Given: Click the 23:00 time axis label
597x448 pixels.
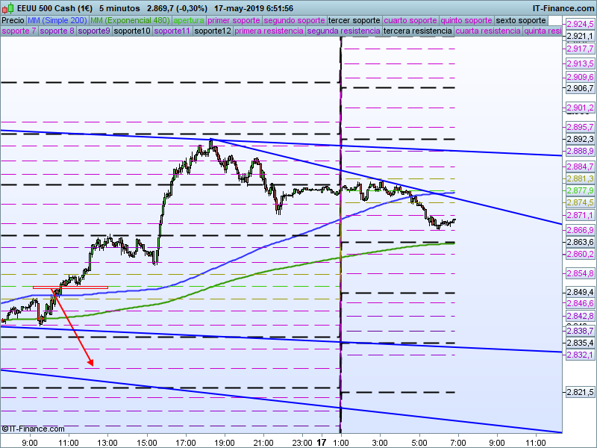Looking at the screenshot, I should (302, 443).
